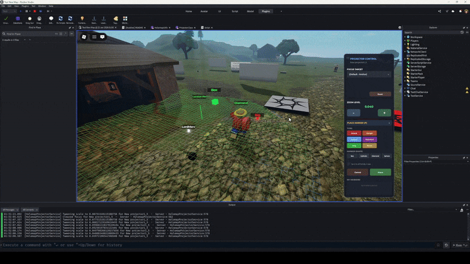This screenshot has height=264, width=470.
Task: Click the Drag Sun plugin icon
Action: click(x=30, y=20)
